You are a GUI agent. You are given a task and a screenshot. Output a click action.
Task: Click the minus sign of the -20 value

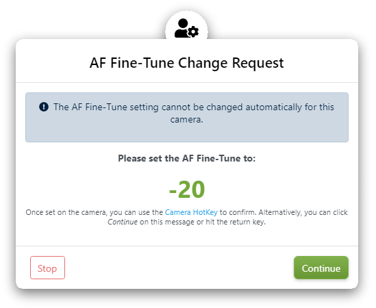(x=173, y=191)
